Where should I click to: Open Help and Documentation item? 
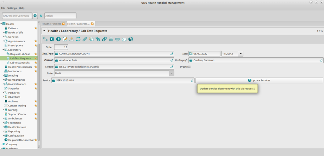(x=21, y=140)
